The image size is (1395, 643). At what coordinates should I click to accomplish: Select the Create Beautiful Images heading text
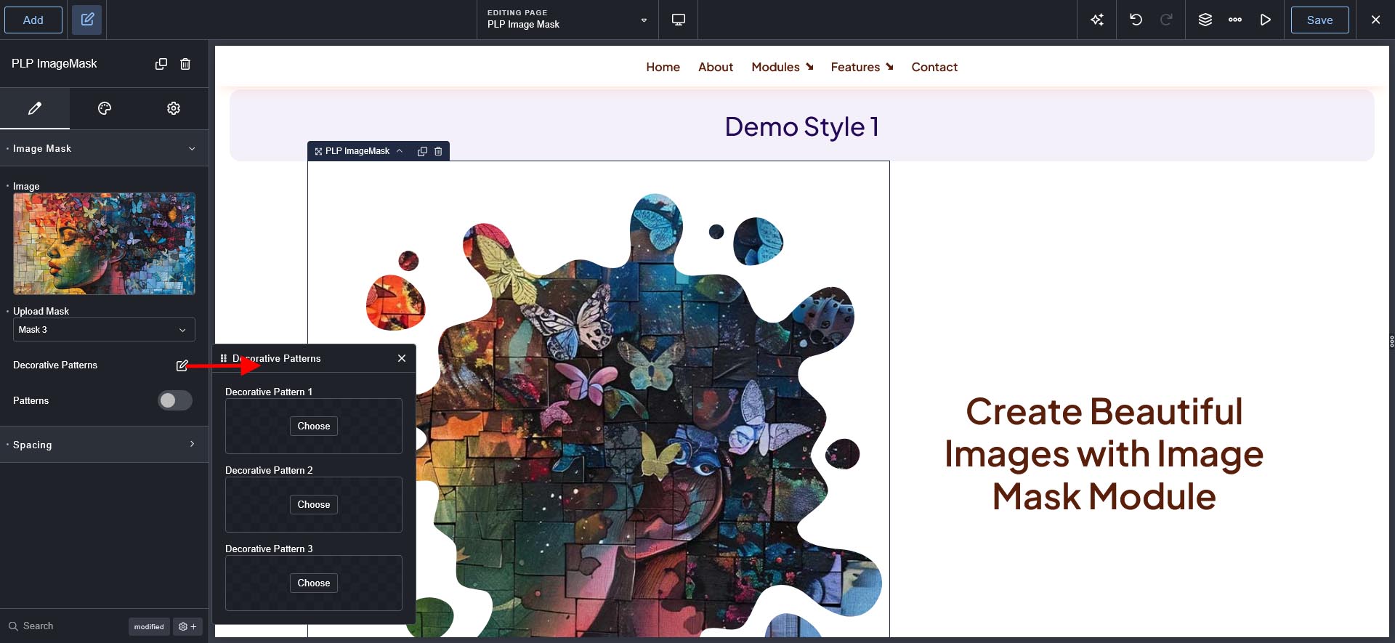[1104, 454]
